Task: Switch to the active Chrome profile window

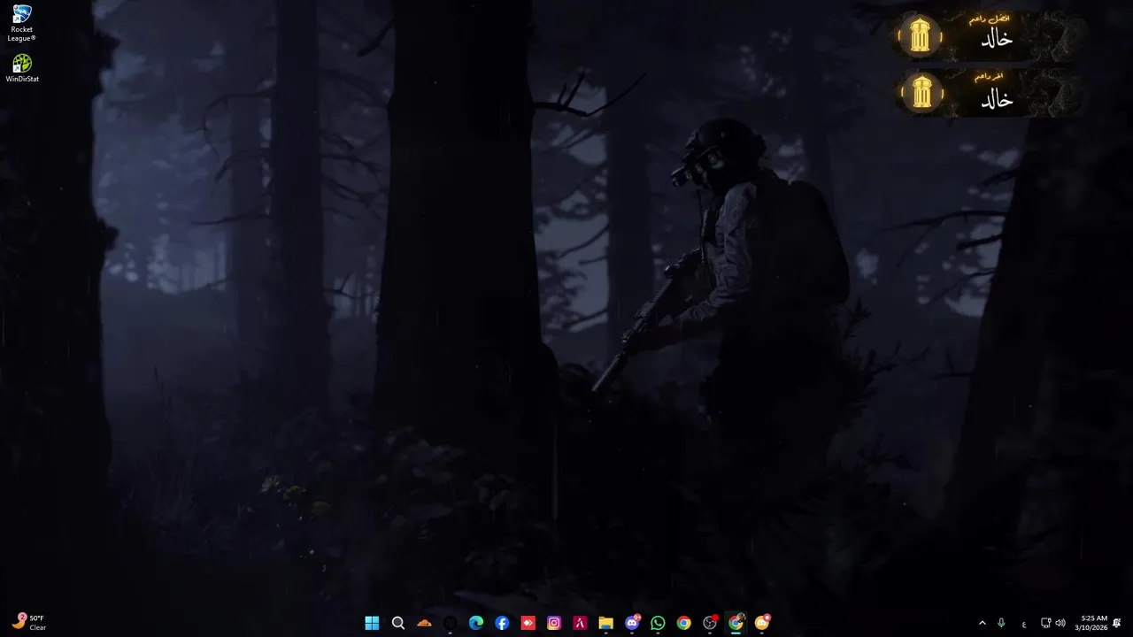Action: pos(736,623)
